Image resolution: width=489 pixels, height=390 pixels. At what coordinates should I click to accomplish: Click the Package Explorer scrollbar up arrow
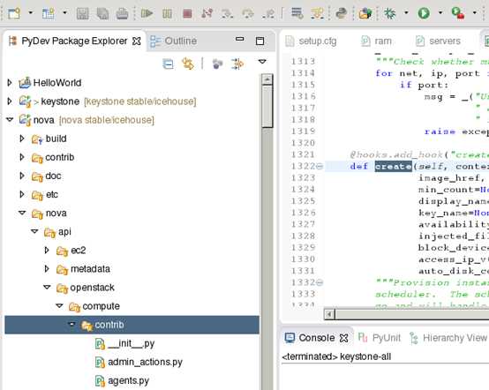267,79
